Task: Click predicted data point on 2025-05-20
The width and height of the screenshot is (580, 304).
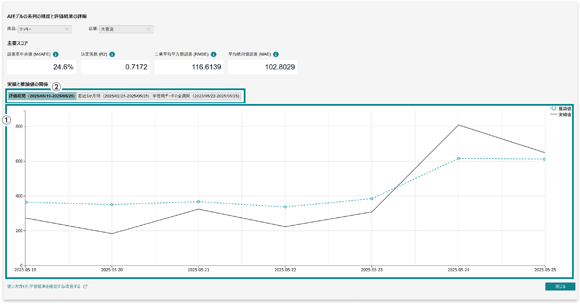Action: pos(112,204)
